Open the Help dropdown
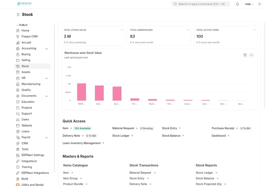The image size is (268, 186). coord(249,4)
